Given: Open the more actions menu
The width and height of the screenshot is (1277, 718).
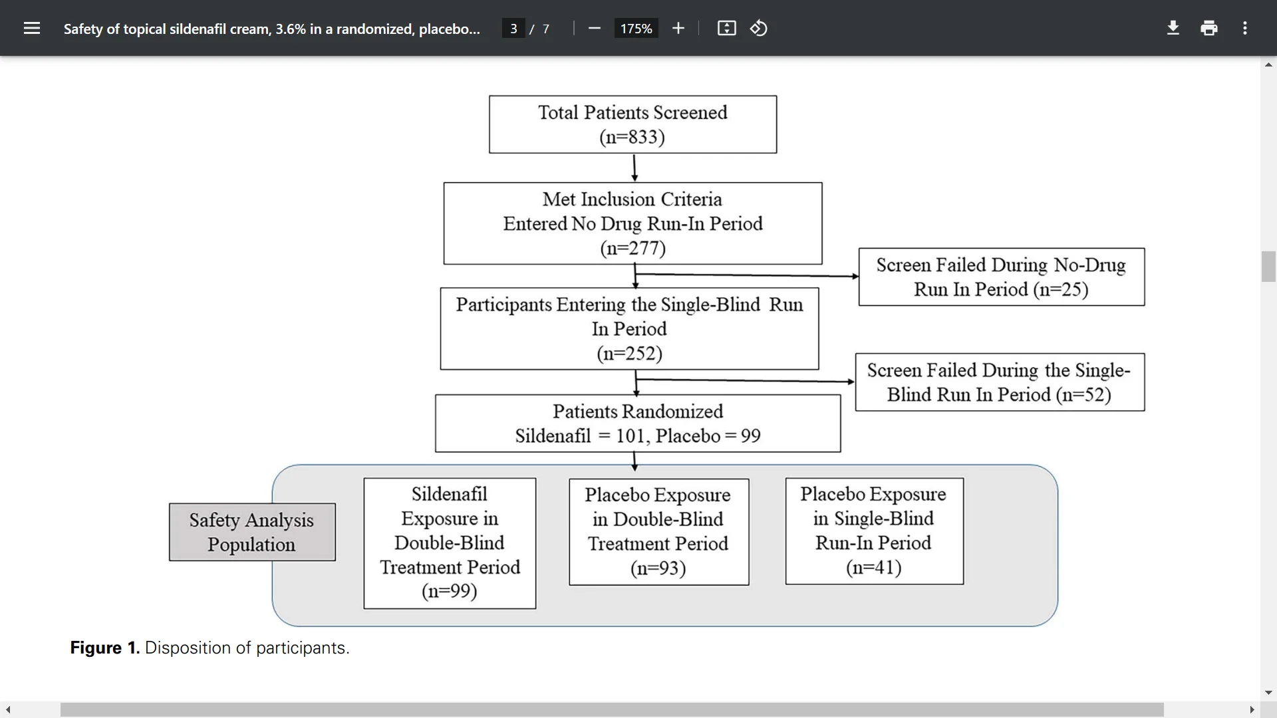Looking at the screenshot, I should coord(1245,28).
